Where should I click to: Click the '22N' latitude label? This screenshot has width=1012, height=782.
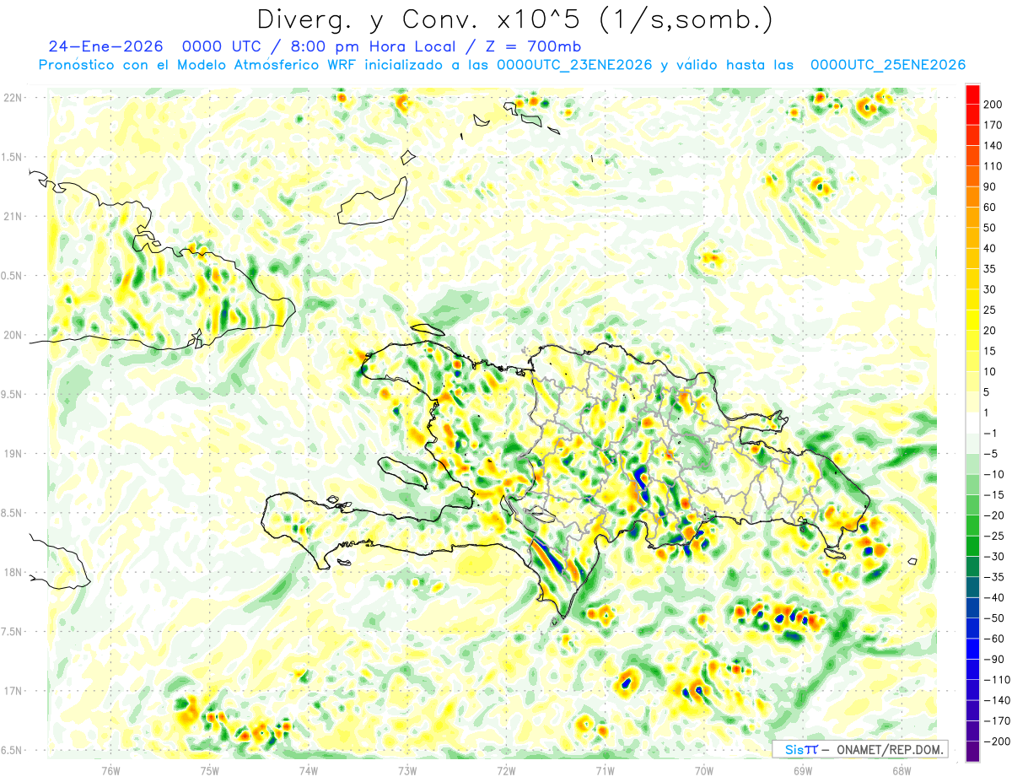point(12,98)
